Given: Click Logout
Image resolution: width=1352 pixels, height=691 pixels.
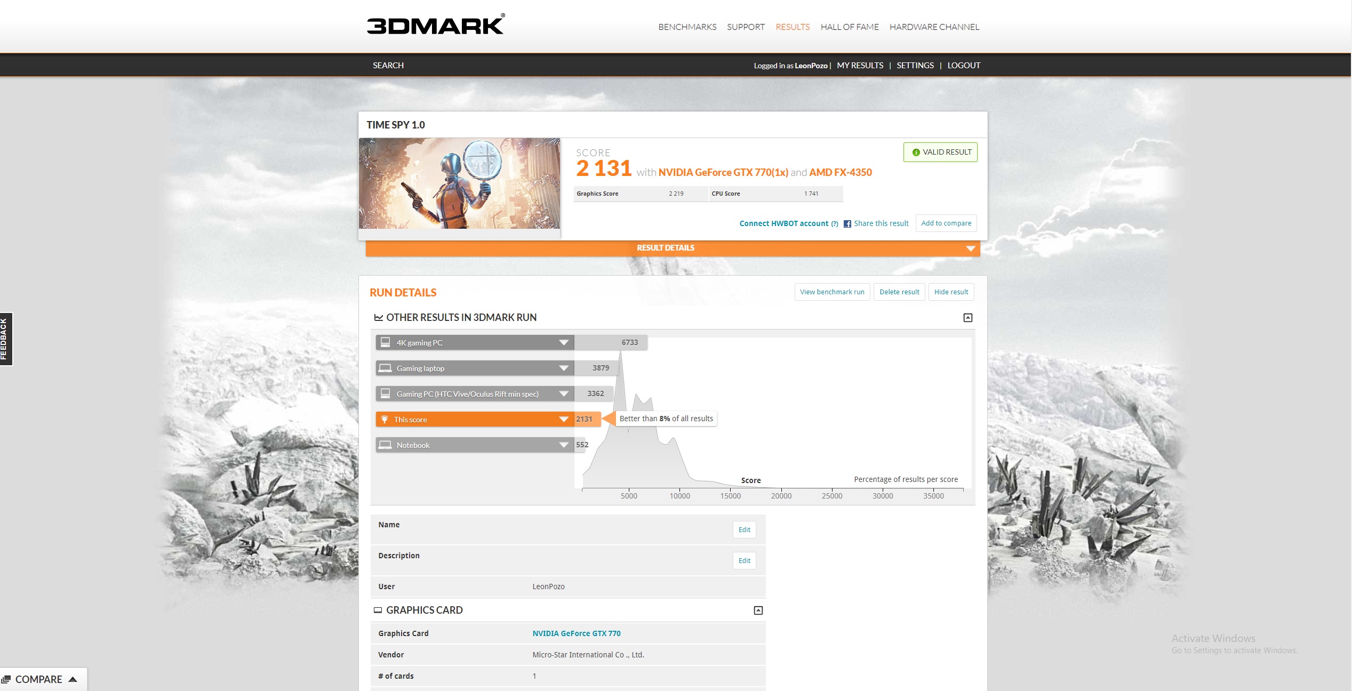Looking at the screenshot, I should point(963,65).
